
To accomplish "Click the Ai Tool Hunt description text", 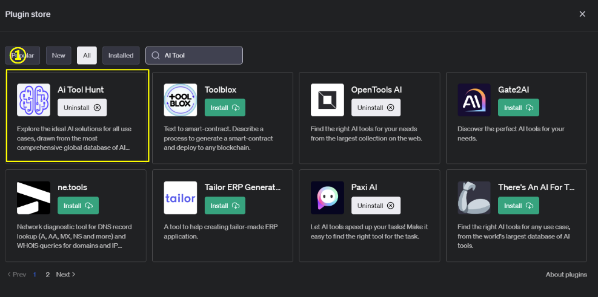I will point(75,139).
